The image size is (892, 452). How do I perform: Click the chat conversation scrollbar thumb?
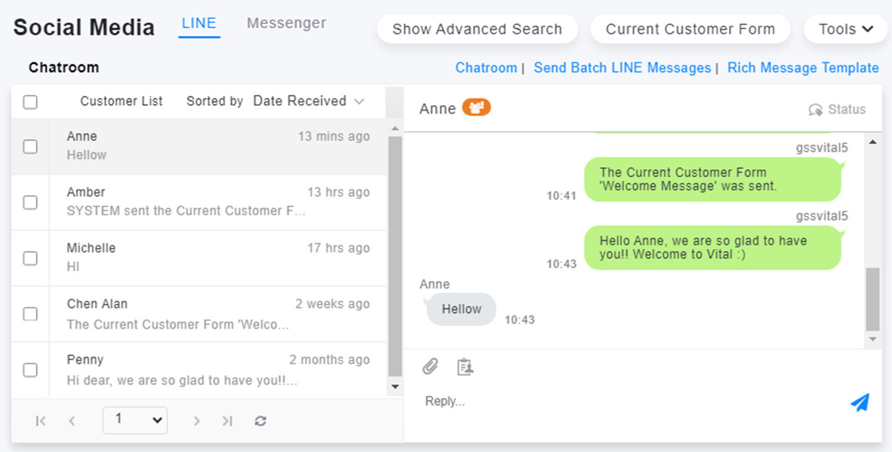click(x=873, y=299)
